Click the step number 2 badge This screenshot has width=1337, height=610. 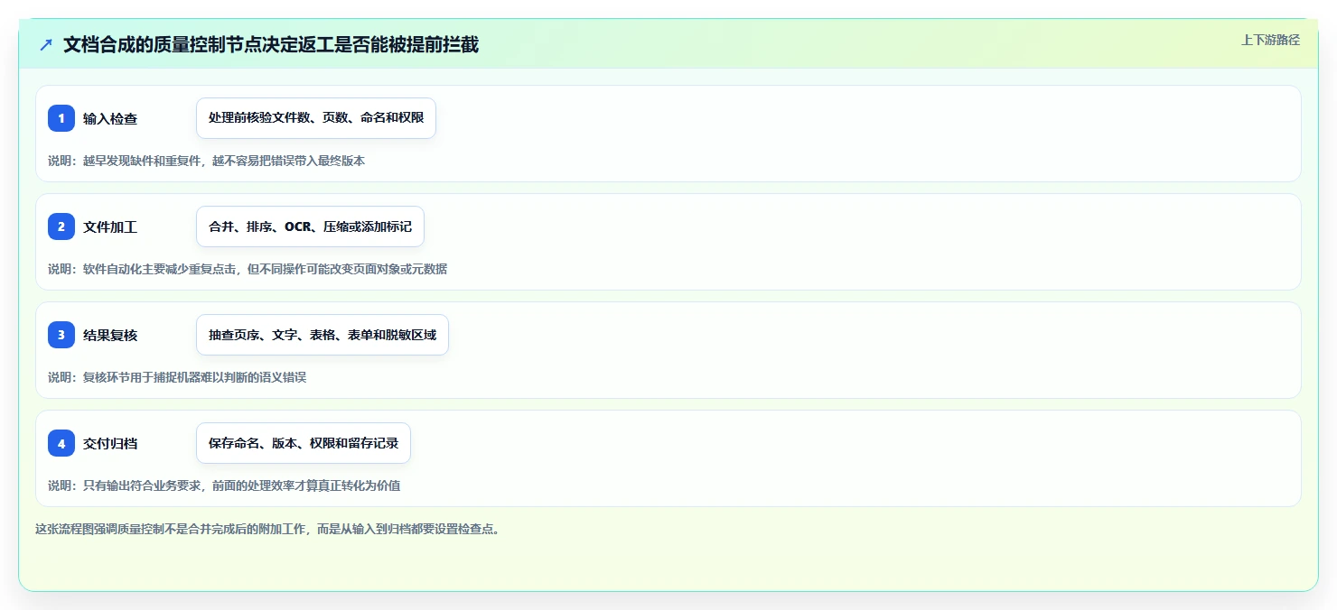[x=61, y=226]
